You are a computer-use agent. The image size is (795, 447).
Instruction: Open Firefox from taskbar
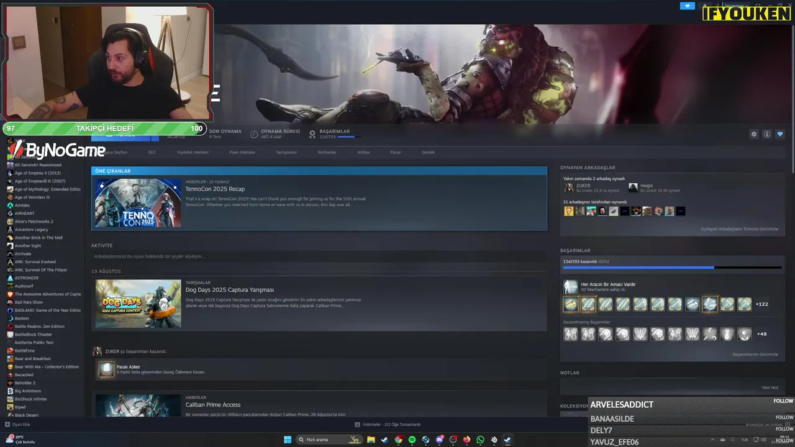coord(466,440)
